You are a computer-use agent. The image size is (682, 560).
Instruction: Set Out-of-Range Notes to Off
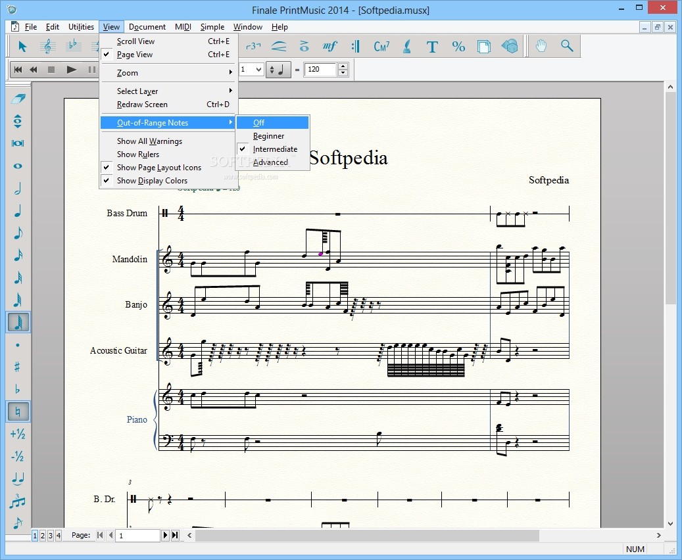pos(273,123)
